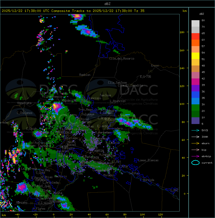Click the 'C_Chilenos' map label

(25, 113)
